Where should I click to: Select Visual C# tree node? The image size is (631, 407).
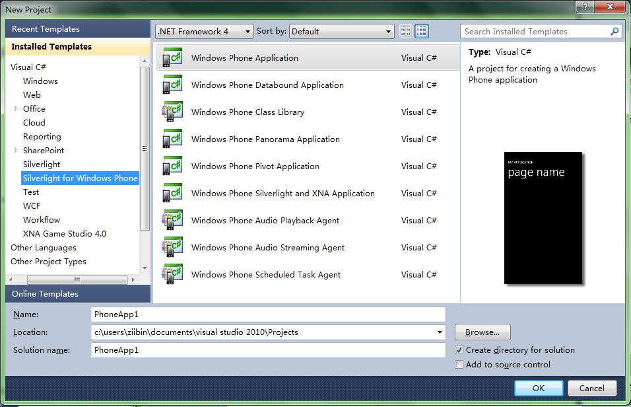click(28, 67)
